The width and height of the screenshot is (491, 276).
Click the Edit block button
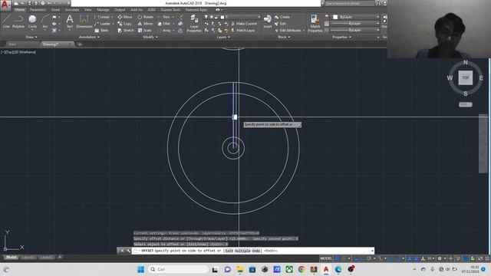[x=280, y=24]
